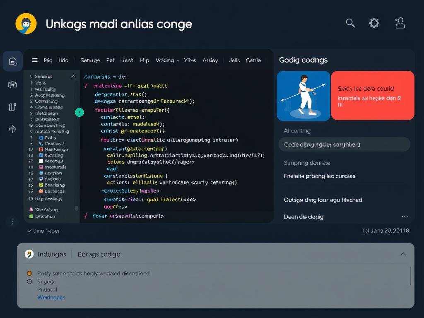Click the green icon beside Dilcetion
424x318 pixels.
click(x=31, y=216)
